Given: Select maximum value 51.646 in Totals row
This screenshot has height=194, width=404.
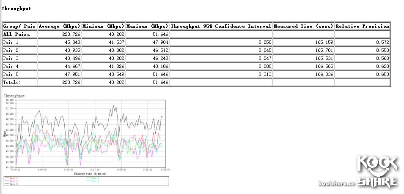Looking at the screenshot, I should [x=160, y=82].
